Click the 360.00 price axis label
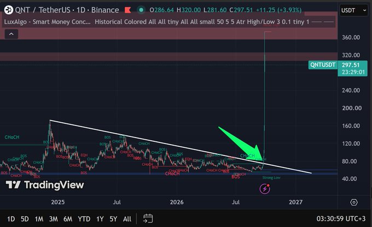Screen dimensions: 372x227 coord(351,38)
